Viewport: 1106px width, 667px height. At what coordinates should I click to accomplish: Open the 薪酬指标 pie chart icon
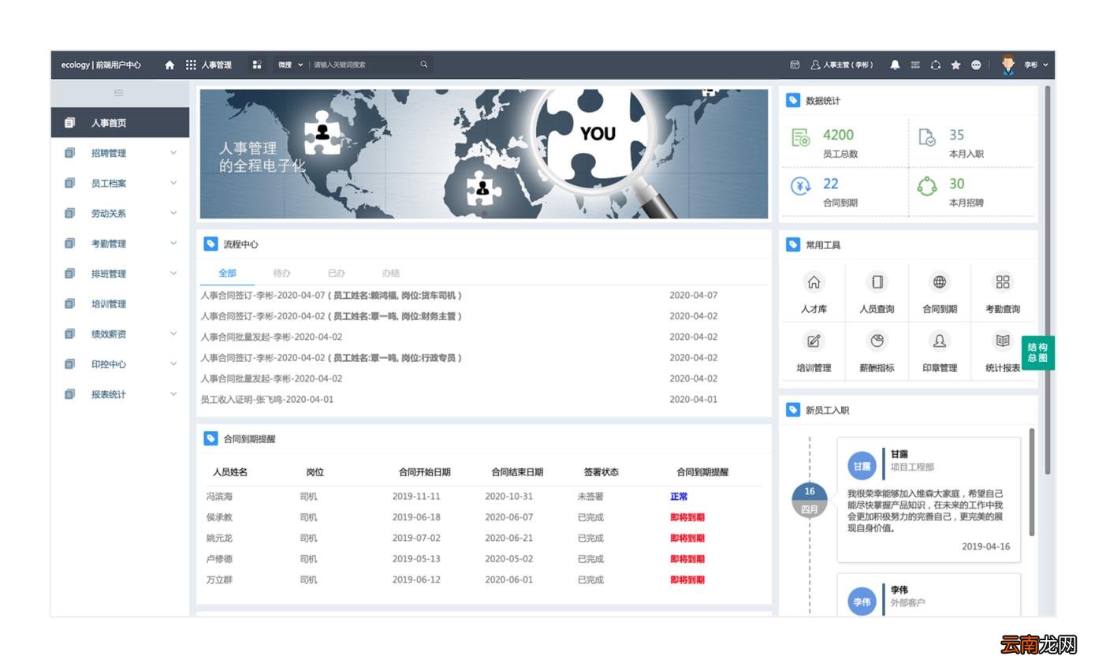coord(877,341)
